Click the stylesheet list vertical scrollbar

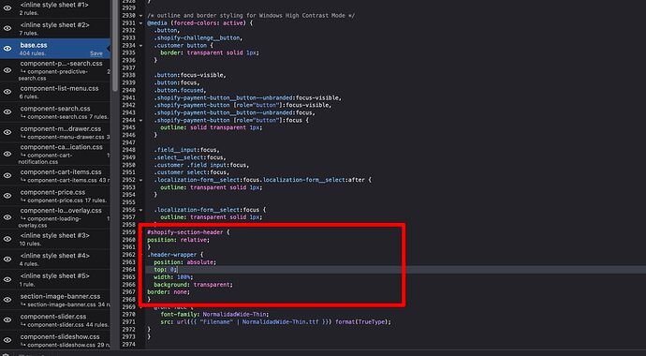(x=114, y=45)
